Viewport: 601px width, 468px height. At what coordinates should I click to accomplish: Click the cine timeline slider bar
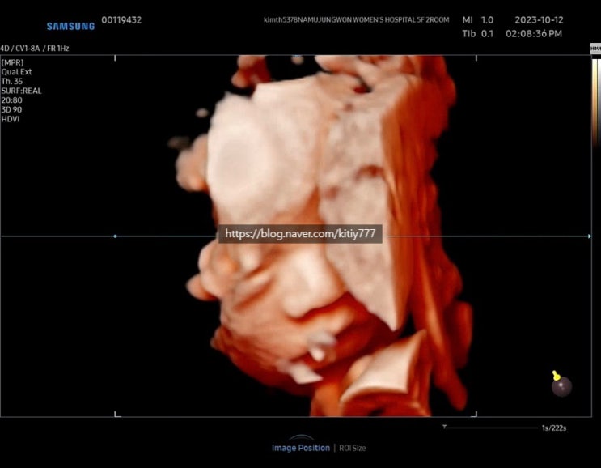(x=491, y=428)
